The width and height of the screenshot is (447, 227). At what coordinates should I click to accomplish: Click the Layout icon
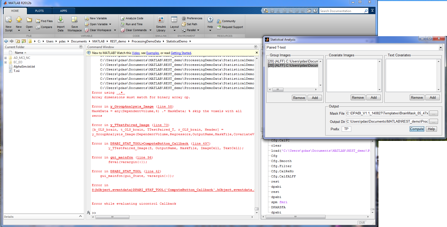pos(174,20)
